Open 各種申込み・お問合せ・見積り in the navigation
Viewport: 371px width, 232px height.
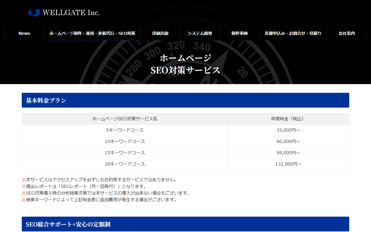coord(293,33)
